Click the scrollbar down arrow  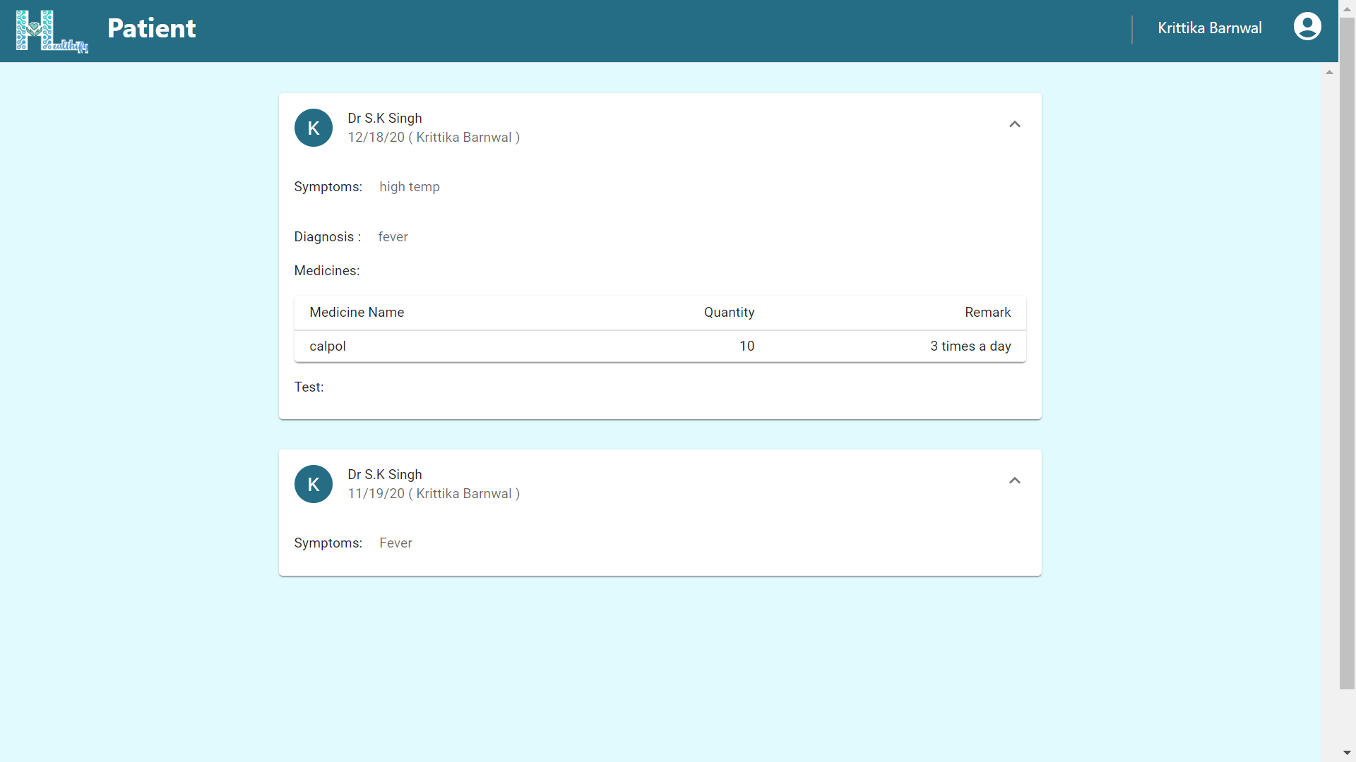pos(1347,753)
